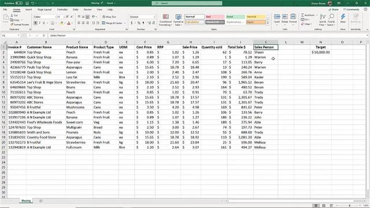Apply the yellow Fill Color

click(x=62, y=23)
